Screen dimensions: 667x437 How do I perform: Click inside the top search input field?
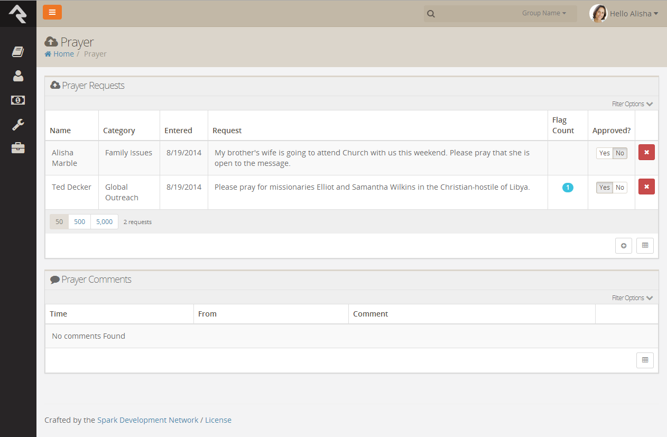click(x=478, y=14)
